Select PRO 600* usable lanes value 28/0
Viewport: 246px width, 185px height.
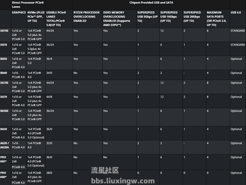(49, 173)
